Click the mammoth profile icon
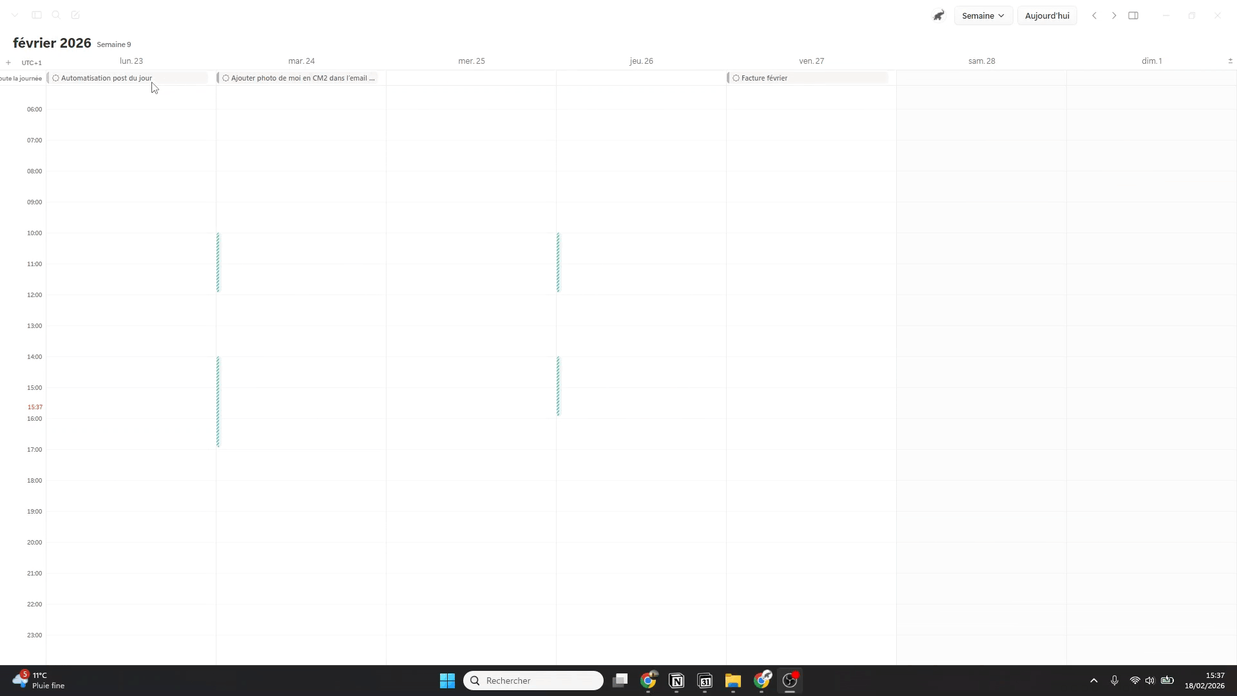Image resolution: width=1237 pixels, height=696 pixels. 939,15
